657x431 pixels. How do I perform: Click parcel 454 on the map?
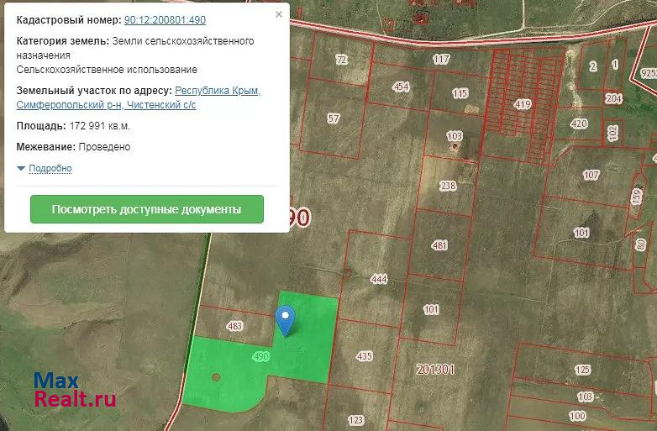pos(401,87)
